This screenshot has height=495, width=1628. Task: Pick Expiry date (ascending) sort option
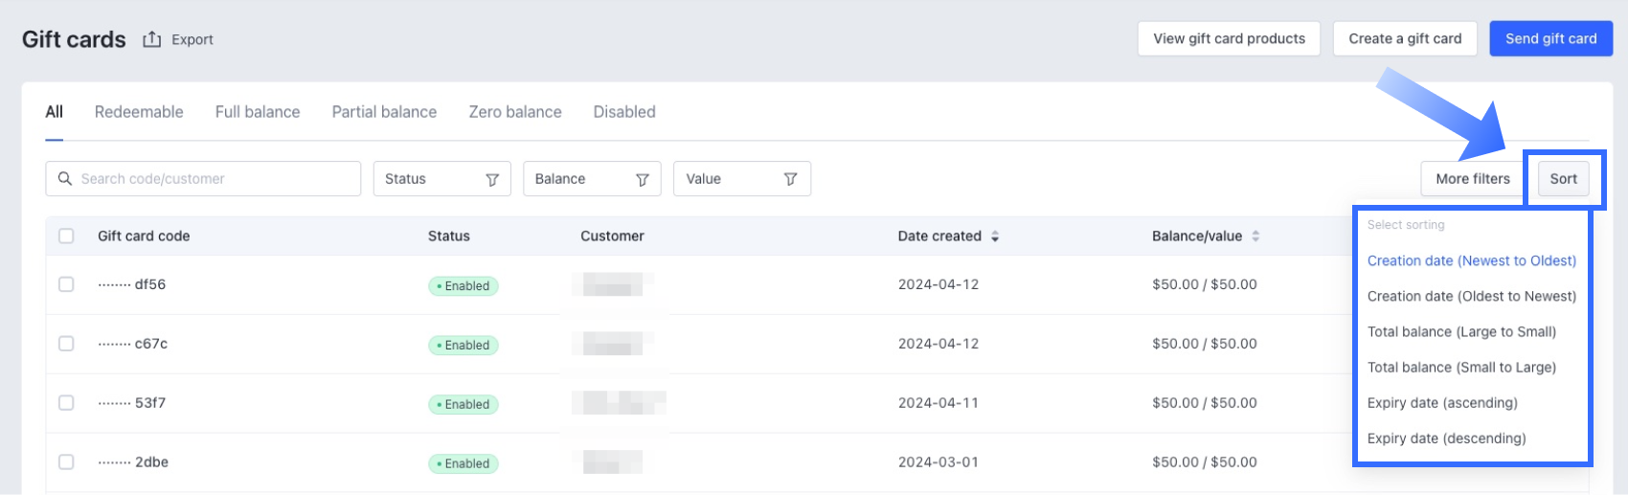pos(1442,403)
